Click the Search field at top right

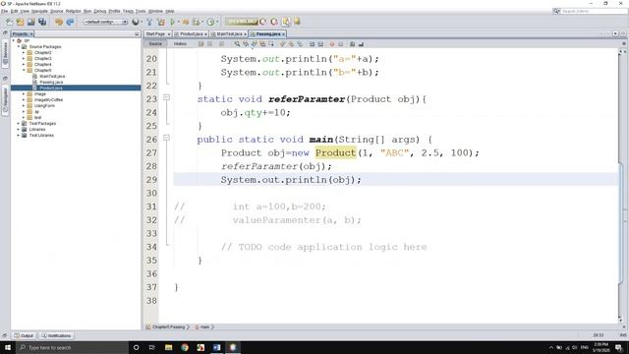pos(590,11)
